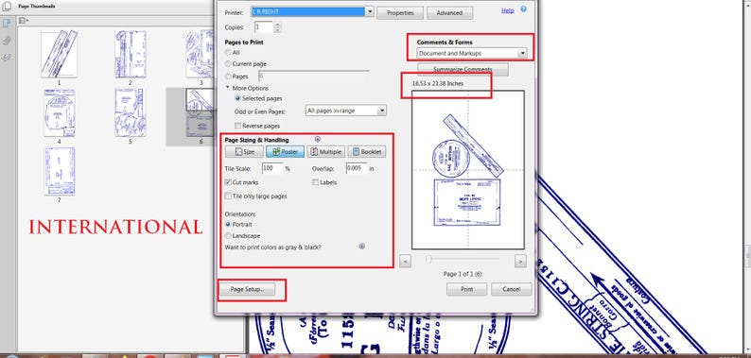Image resolution: width=751 pixels, height=358 pixels.
Task: Select page 5 thumbnail
Action: (x=130, y=112)
